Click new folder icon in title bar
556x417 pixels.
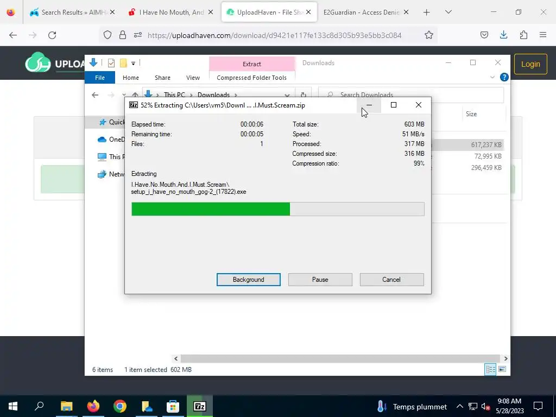click(x=123, y=63)
